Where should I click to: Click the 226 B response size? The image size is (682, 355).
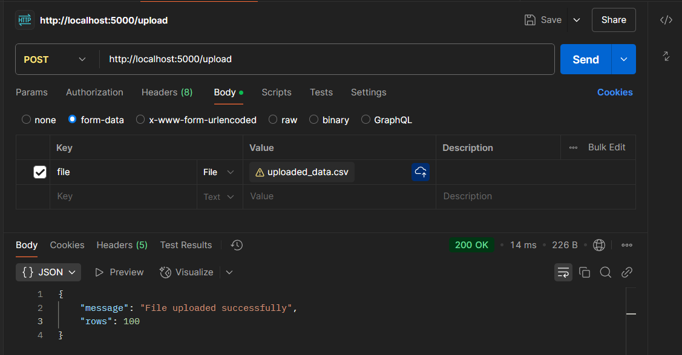tap(565, 245)
